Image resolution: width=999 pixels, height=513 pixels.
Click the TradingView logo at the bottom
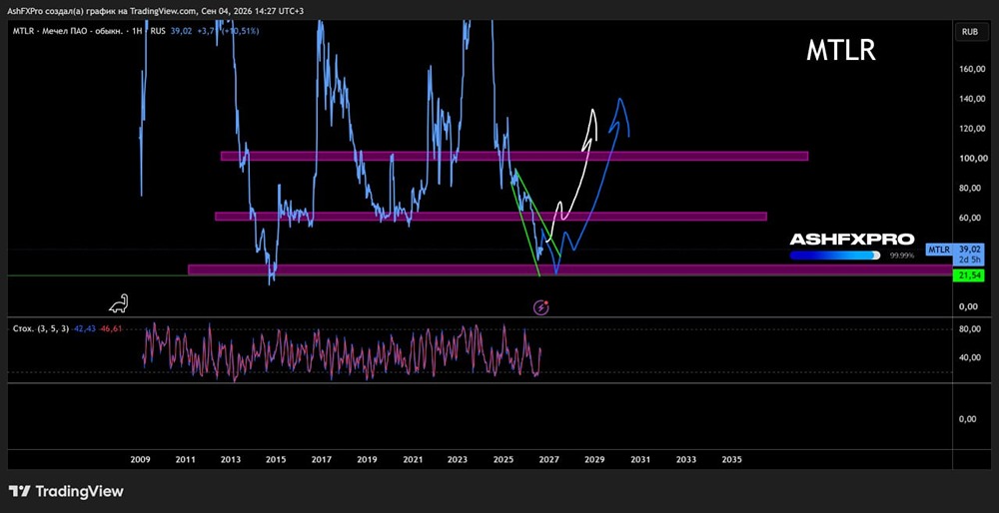(66, 491)
